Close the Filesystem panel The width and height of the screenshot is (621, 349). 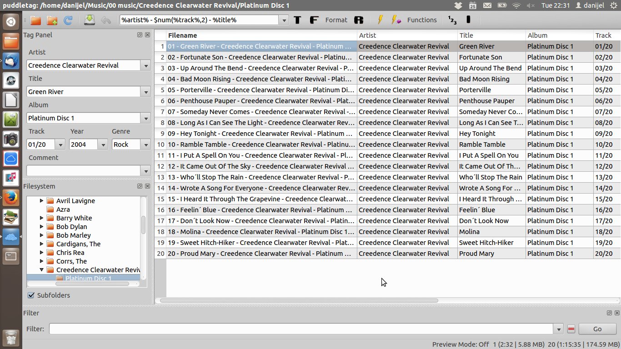[148, 186]
